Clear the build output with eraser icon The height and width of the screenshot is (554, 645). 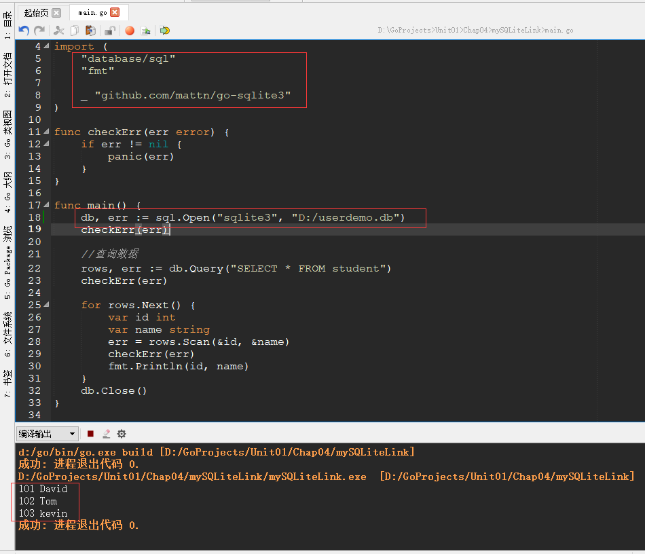click(107, 433)
